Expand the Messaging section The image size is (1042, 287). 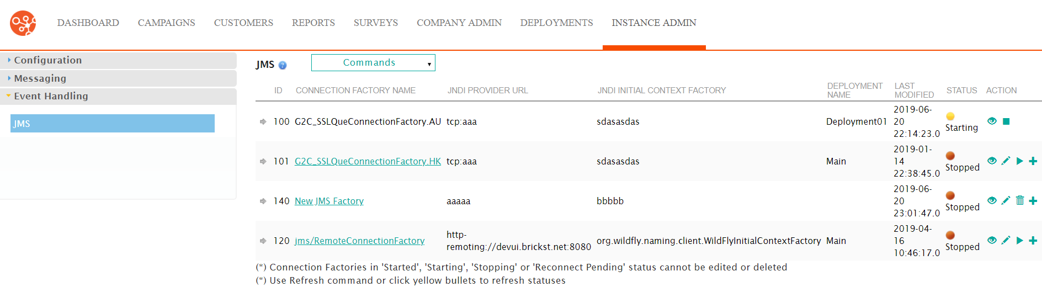[x=118, y=78]
